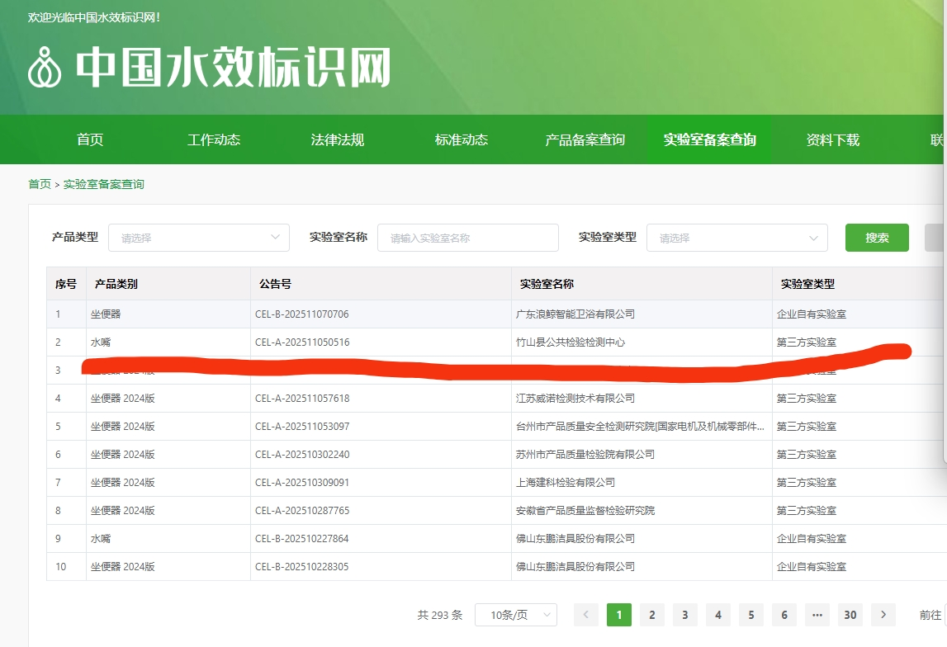Select the 法律法规 navigation item
This screenshot has height=647, width=947.
click(x=337, y=139)
